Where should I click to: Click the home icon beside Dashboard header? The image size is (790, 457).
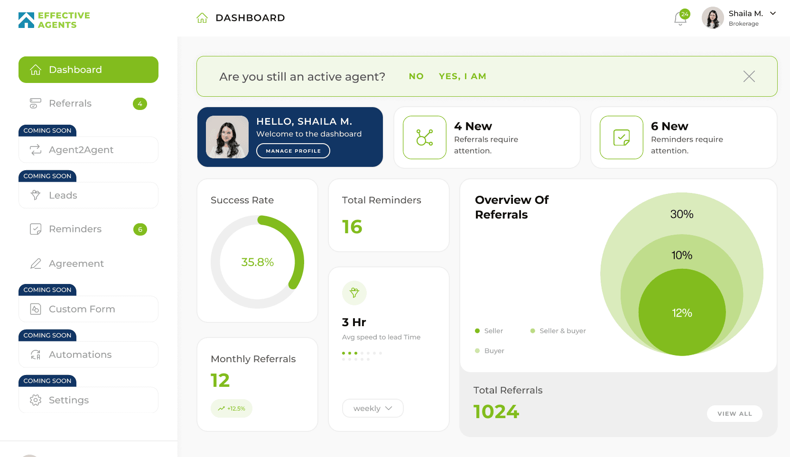click(202, 18)
